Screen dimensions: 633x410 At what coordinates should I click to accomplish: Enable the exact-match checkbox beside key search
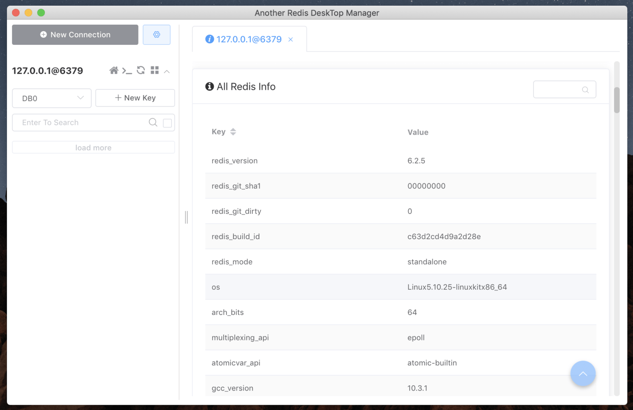click(x=167, y=122)
